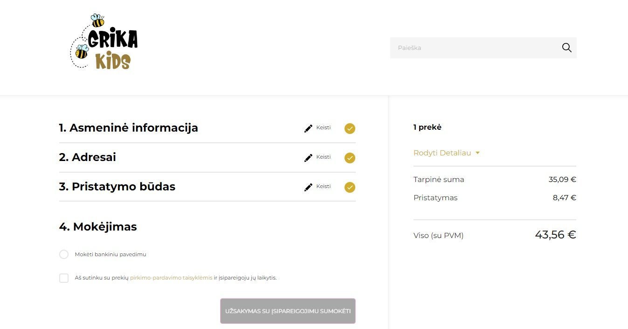Click the search magnifier icon
The image size is (628, 329).
(x=566, y=48)
